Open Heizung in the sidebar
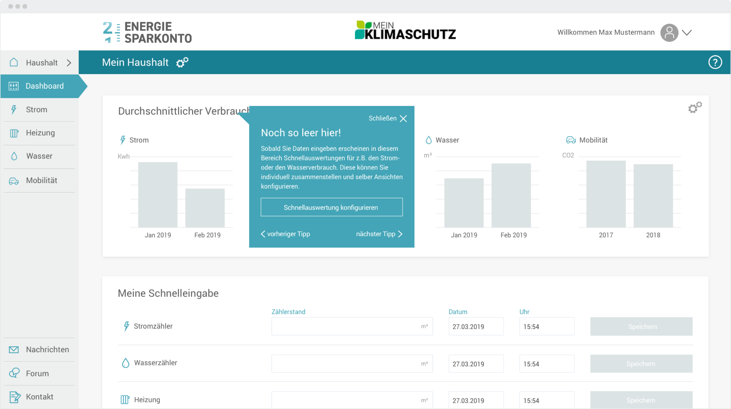The image size is (731, 409). 40,133
